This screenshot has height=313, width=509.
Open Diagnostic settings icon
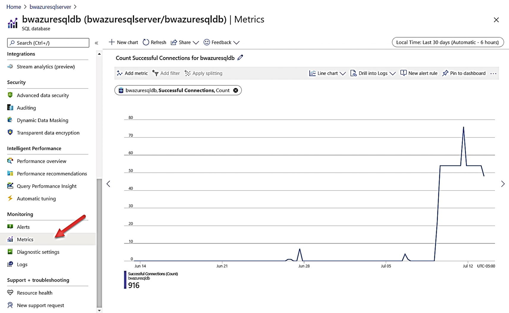click(10, 251)
